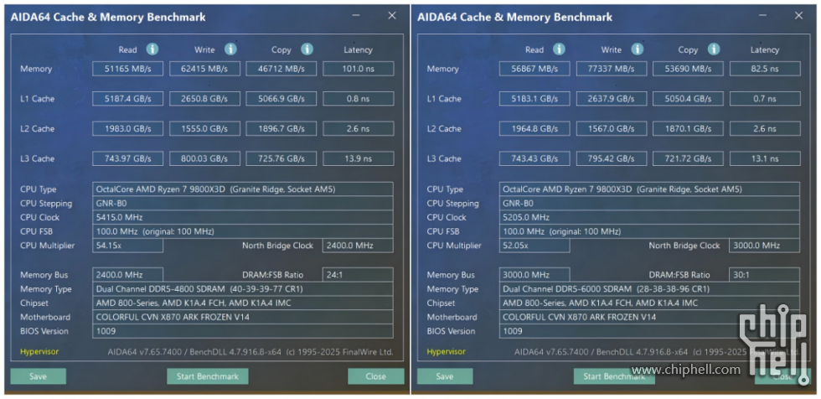Select L2 Cache Write value 1555.0 GB/s

(x=204, y=128)
